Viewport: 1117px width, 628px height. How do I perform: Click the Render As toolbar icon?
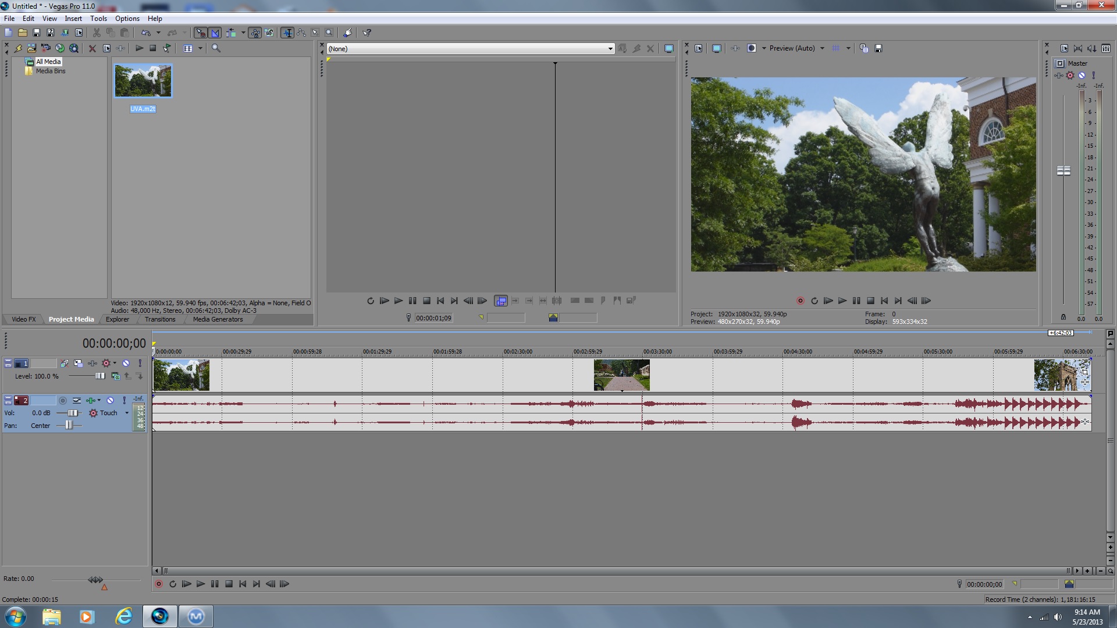[65, 33]
